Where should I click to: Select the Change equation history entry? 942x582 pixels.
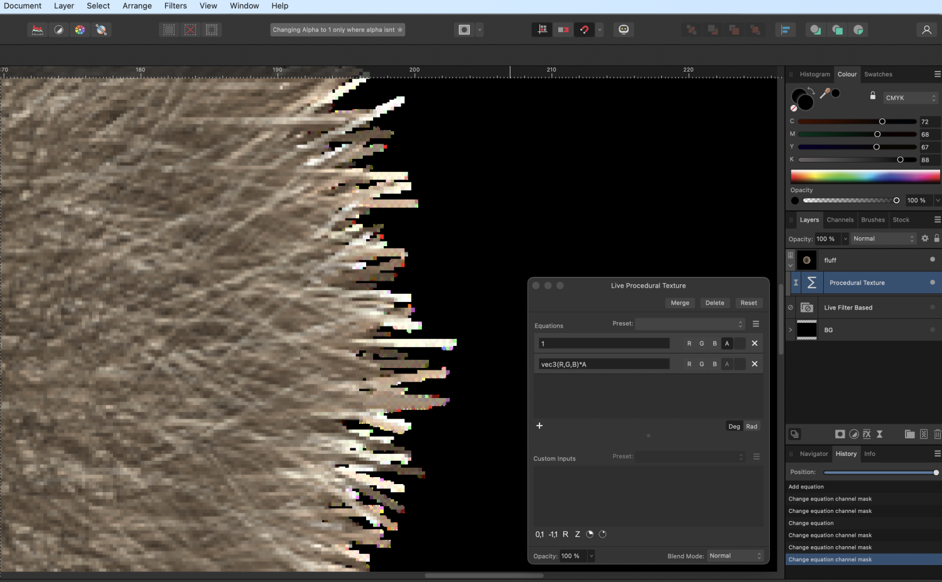tap(811, 523)
